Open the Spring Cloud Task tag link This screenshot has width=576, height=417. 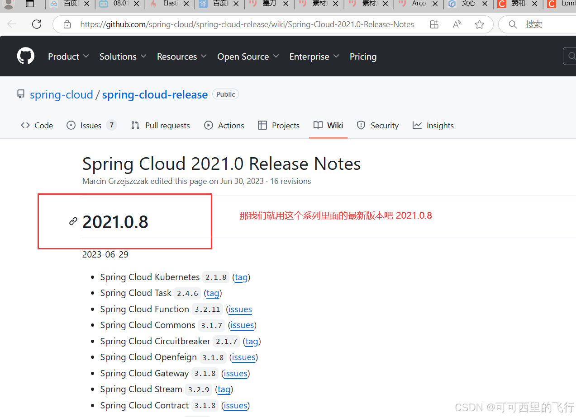(213, 293)
